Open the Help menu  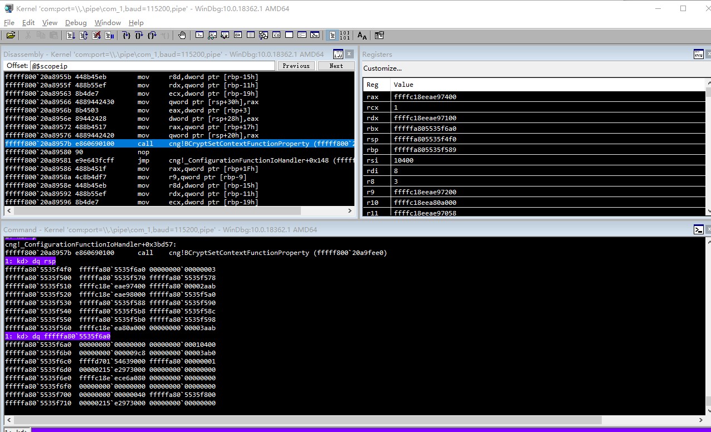(x=136, y=23)
